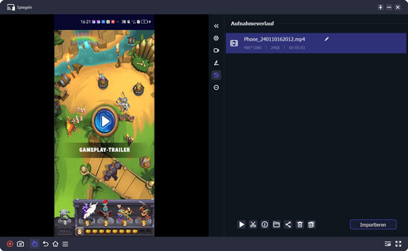Viewport: 408px width, 251px height.
Task: Start recording with red record button
Action: (x=10, y=244)
